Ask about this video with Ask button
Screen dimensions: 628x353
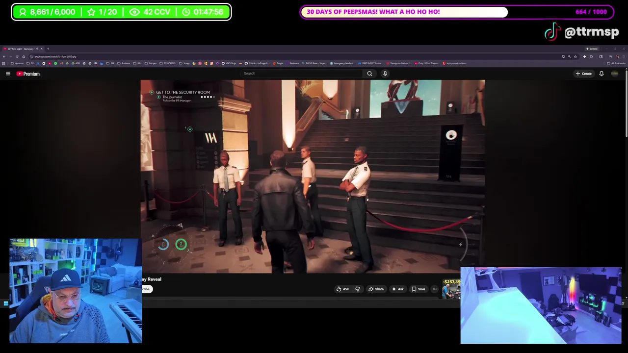(x=397, y=289)
